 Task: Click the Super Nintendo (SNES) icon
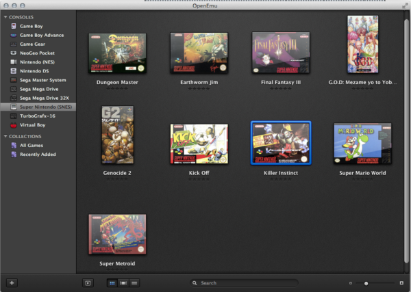tap(14, 107)
